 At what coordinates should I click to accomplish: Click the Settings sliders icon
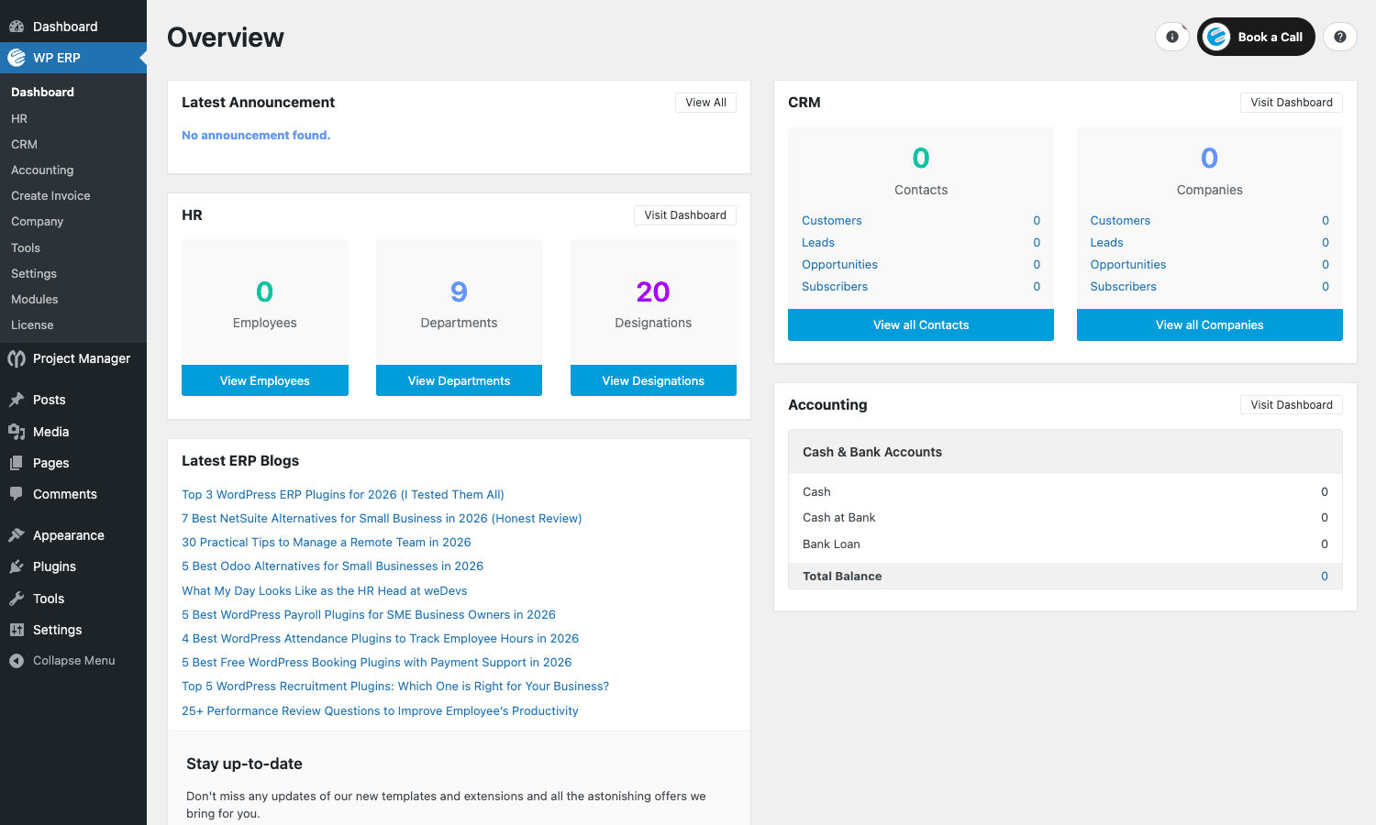pos(17,630)
